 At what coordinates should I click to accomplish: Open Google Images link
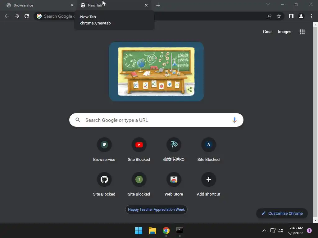(x=284, y=32)
